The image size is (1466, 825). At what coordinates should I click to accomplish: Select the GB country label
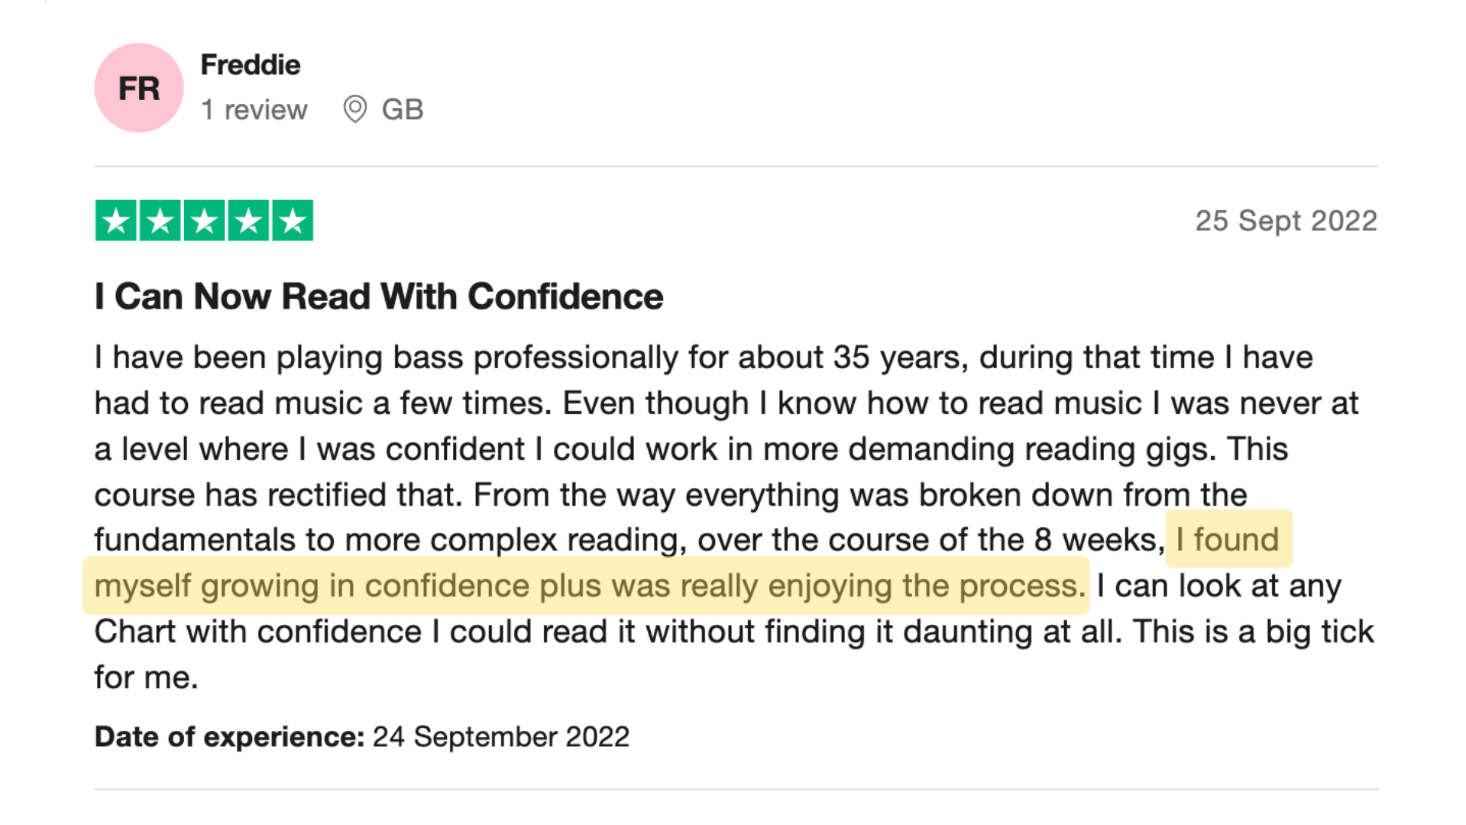point(403,110)
